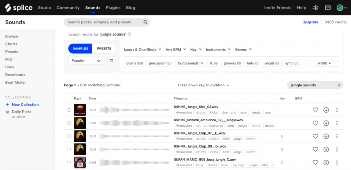This screenshot has width=351, height=170.
Task: Open more options for KSHMR_Jungle_Kick_02.wav
Action: [337, 110]
